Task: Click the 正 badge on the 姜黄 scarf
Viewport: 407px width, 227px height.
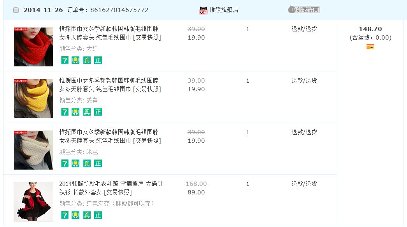Action: point(98,112)
